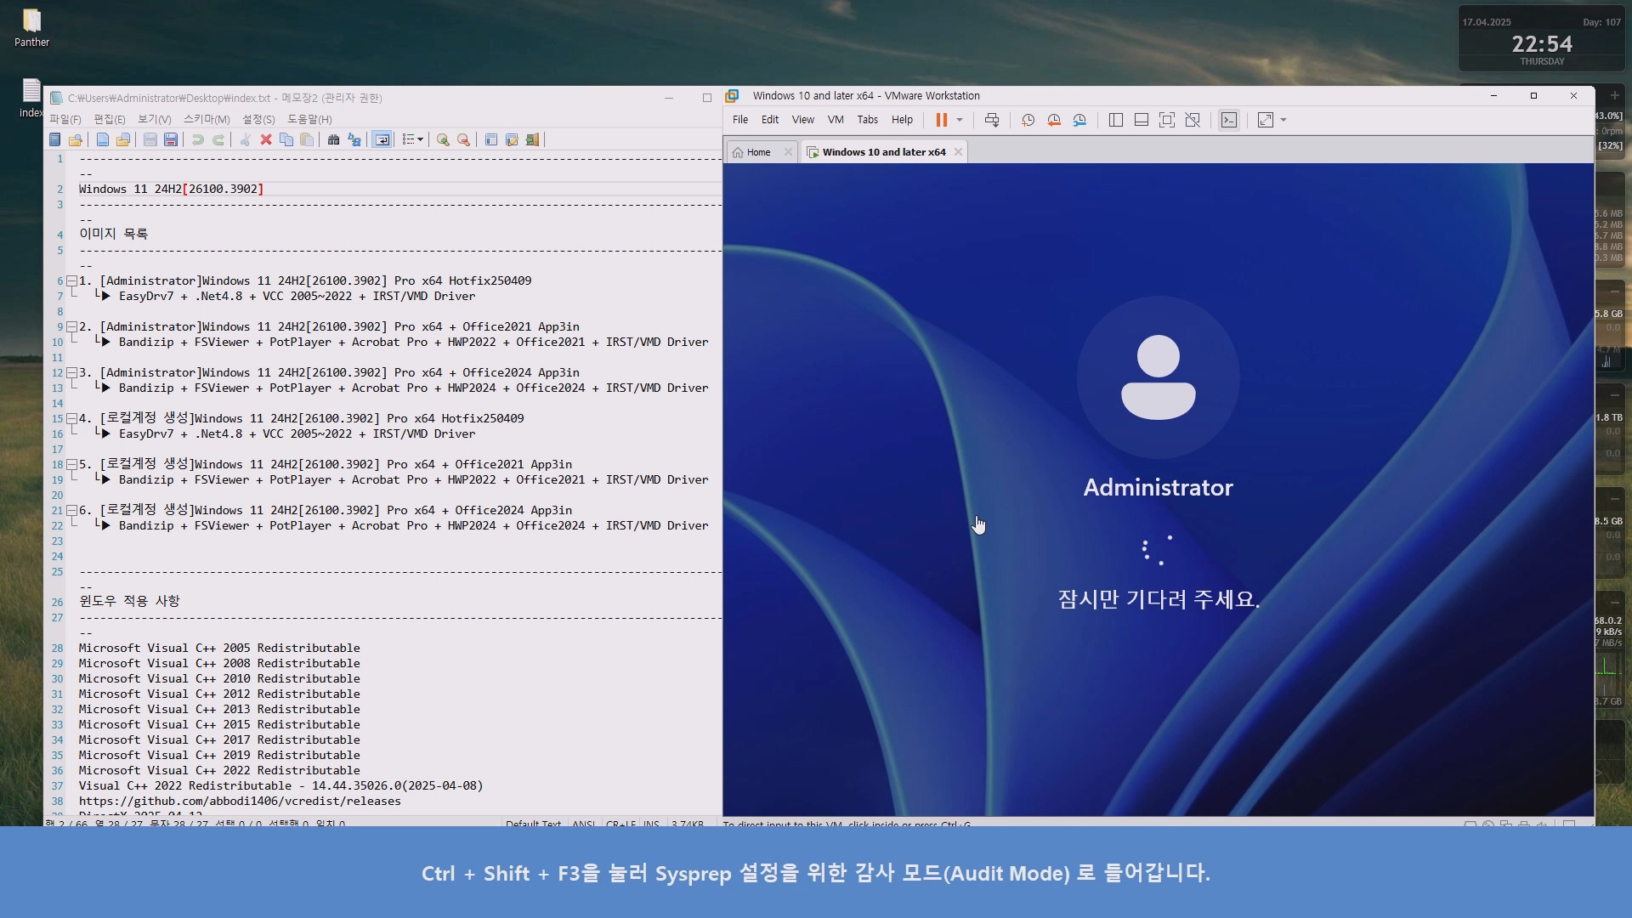Toggle word wrap button in Notepad2 toolbar

point(382,139)
